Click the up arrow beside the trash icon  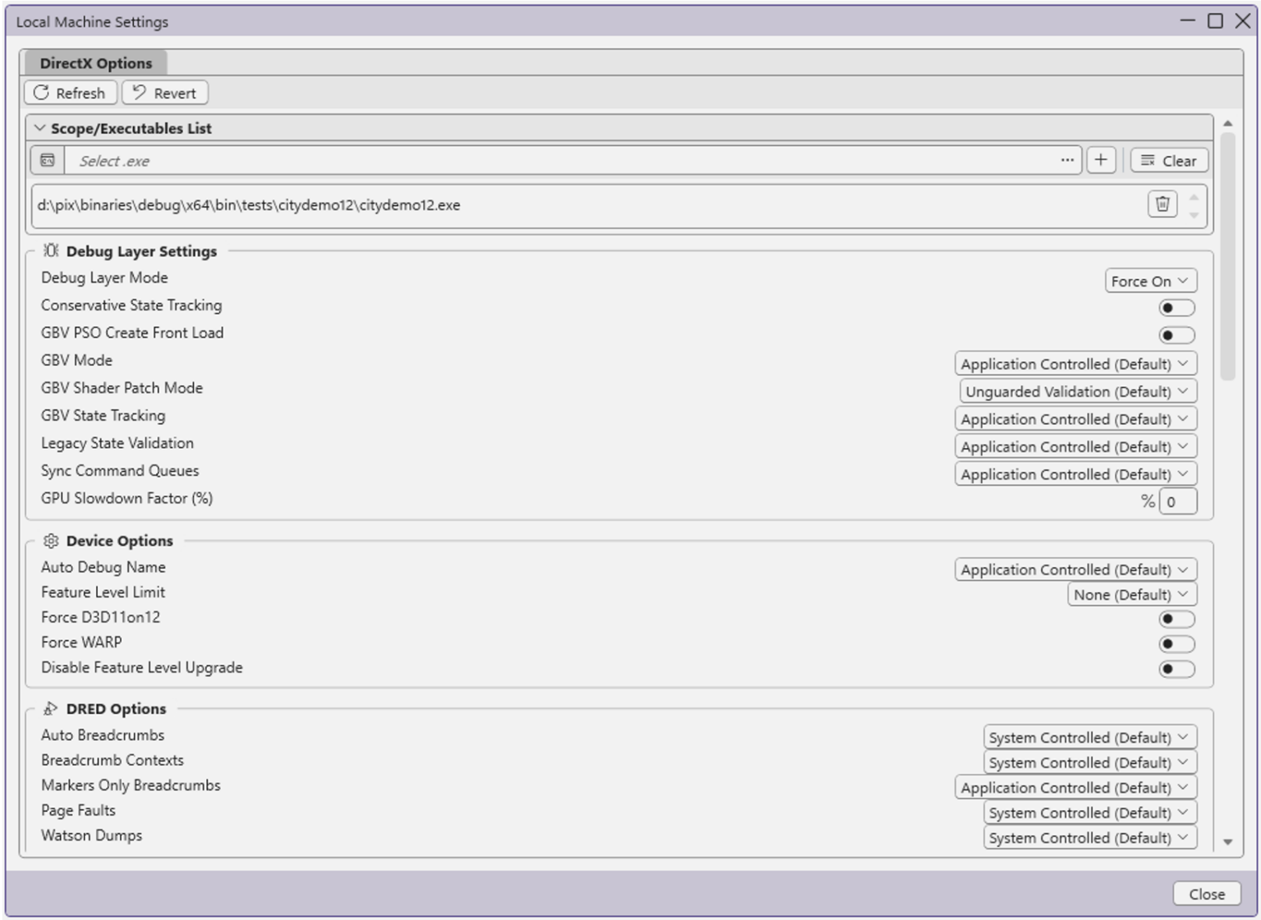(1195, 198)
